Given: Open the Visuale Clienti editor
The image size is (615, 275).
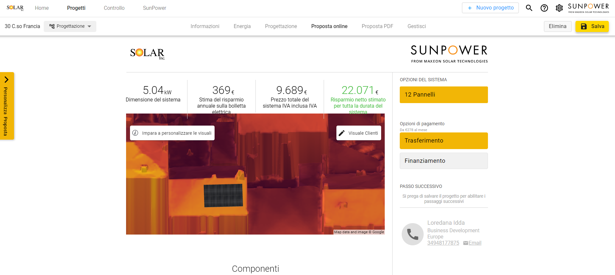Looking at the screenshot, I should tap(359, 133).
